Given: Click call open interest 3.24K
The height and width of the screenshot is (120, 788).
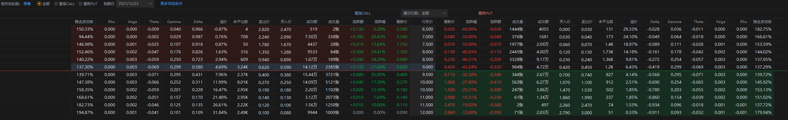Looking at the screenshot, I should [242, 67].
